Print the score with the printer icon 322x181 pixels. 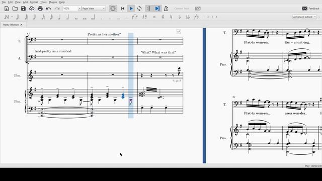pos(40,9)
